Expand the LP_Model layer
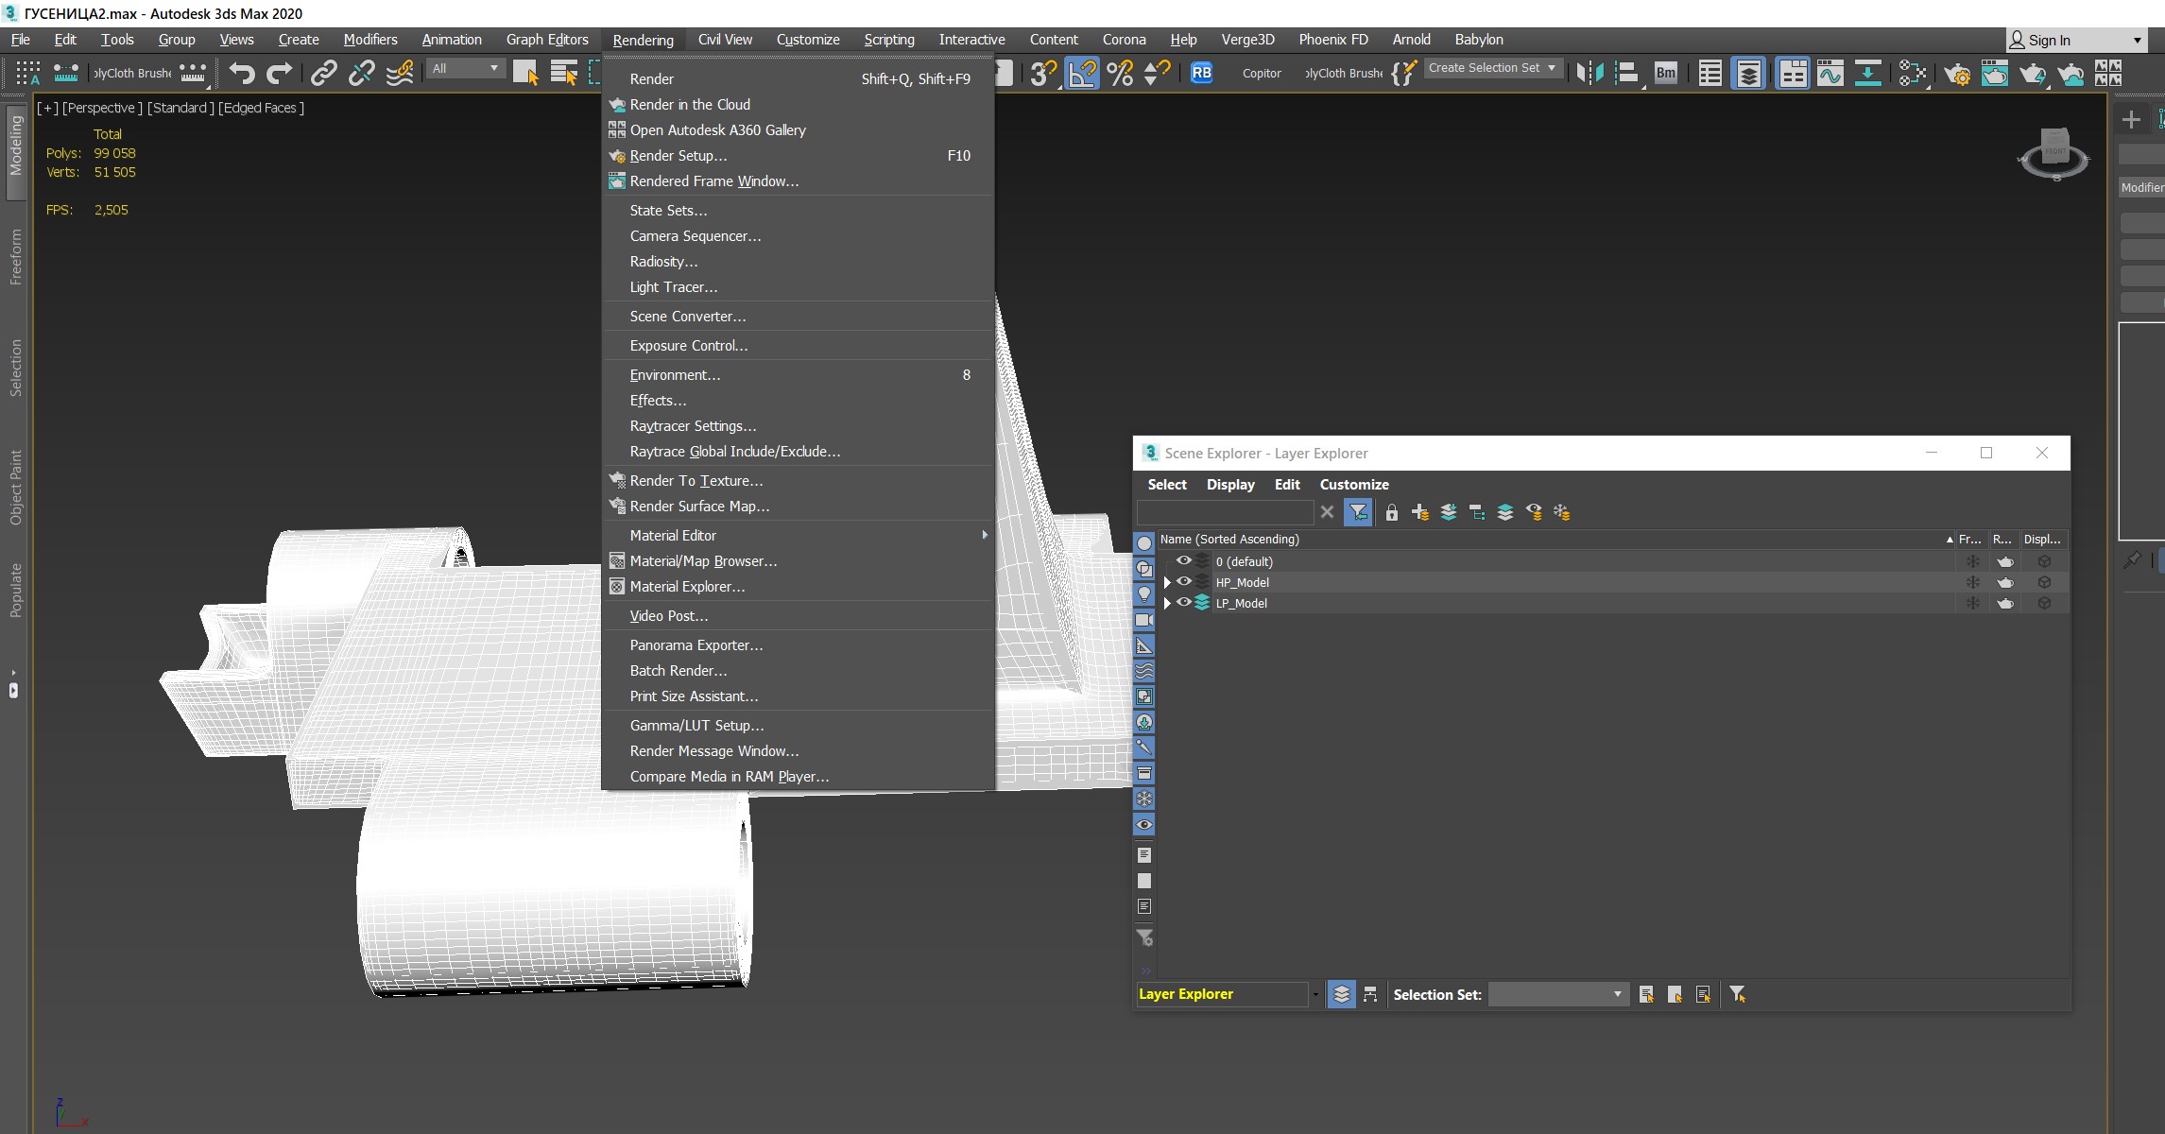Viewport: 2165px width, 1134px height. [1167, 603]
